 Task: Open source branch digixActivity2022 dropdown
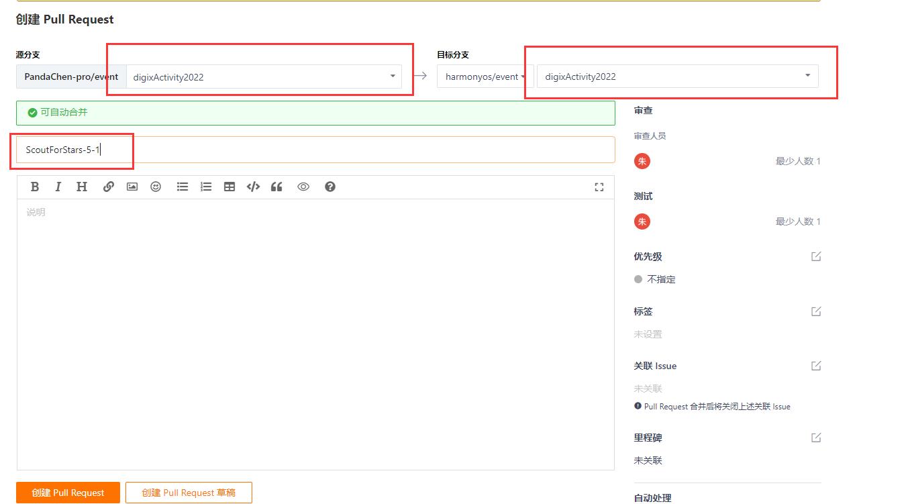(x=264, y=77)
